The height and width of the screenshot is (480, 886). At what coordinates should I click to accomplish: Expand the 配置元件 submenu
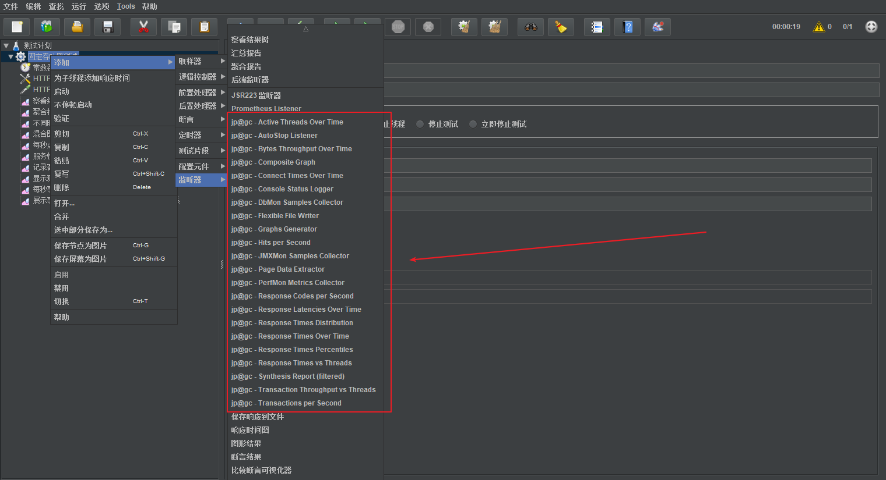(201, 166)
